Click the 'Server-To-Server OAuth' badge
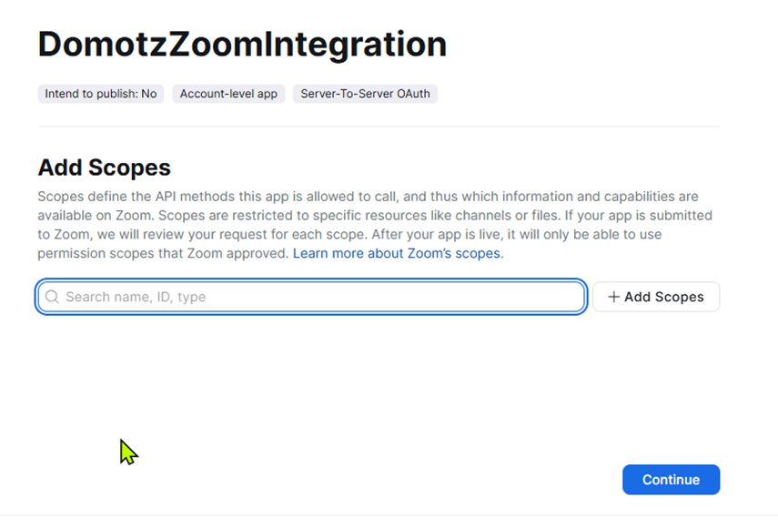The image size is (778, 528). coord(365,94)
